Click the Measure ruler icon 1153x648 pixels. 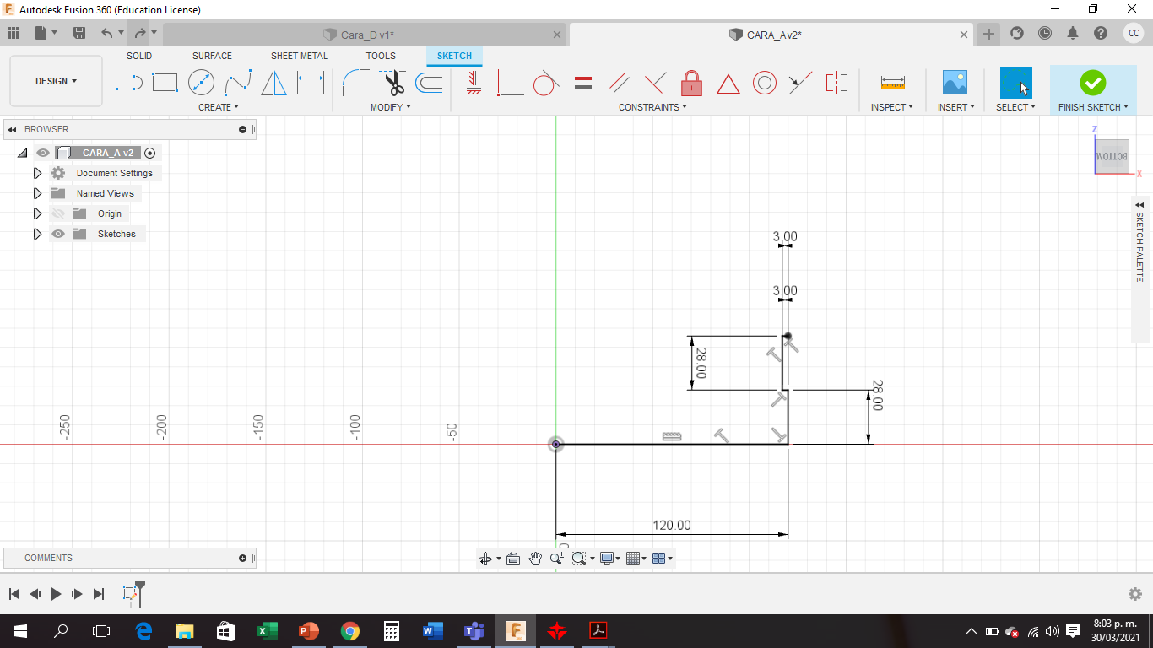tap(892, 83)
